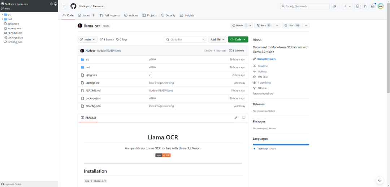390x187 pixels.
Task: View the 1 watching link
Action: click(262, 83)
